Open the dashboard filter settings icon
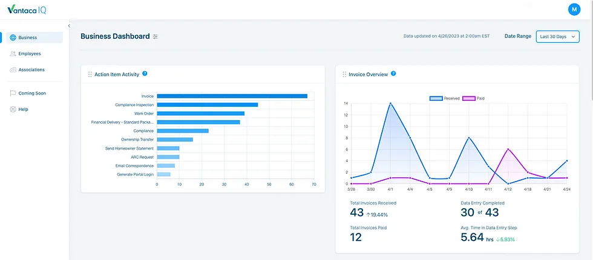593x260 pixels. pyautogui.click(x=156, y=37)
